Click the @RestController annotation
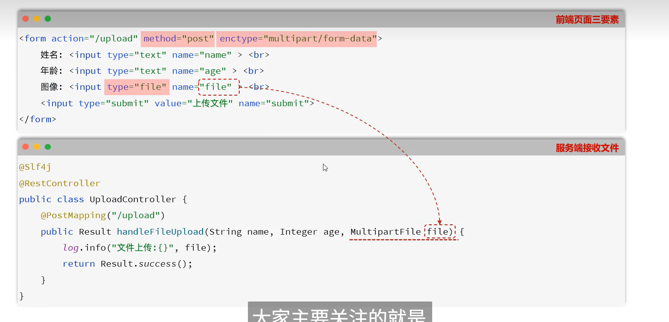This screenshot has width=669, height=322. point(60,183)
